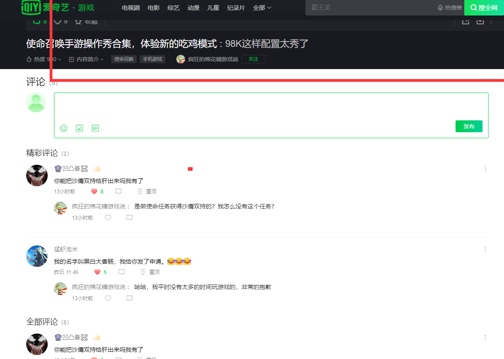504x359 pixels.
Task: Expand the 全部 channels dropdown
Action: (262, 8)
